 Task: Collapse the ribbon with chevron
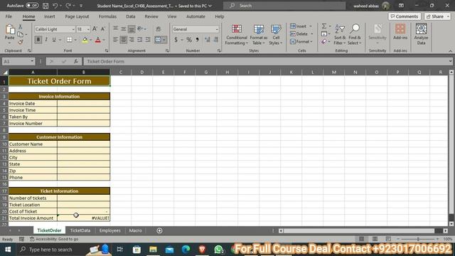[x=450, y=50]
